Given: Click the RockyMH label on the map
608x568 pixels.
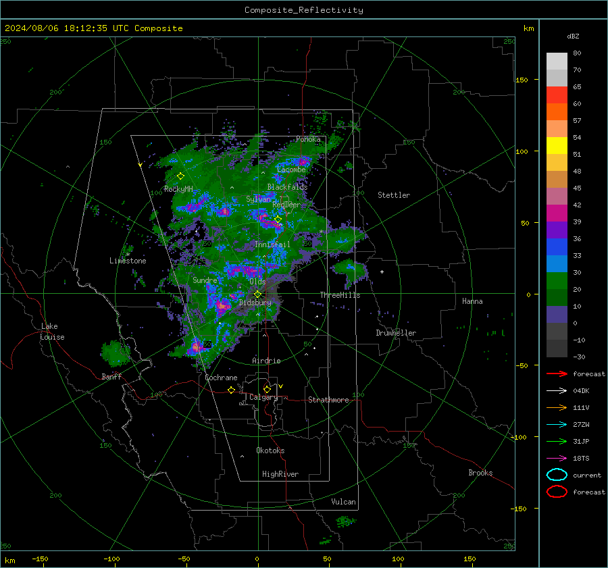Looking at the screenshot, I should (178, 189).
